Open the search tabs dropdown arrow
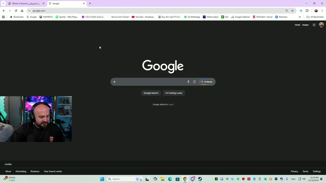Image resolution: width=326 pixels, height=183 pixels. (3, 4)
